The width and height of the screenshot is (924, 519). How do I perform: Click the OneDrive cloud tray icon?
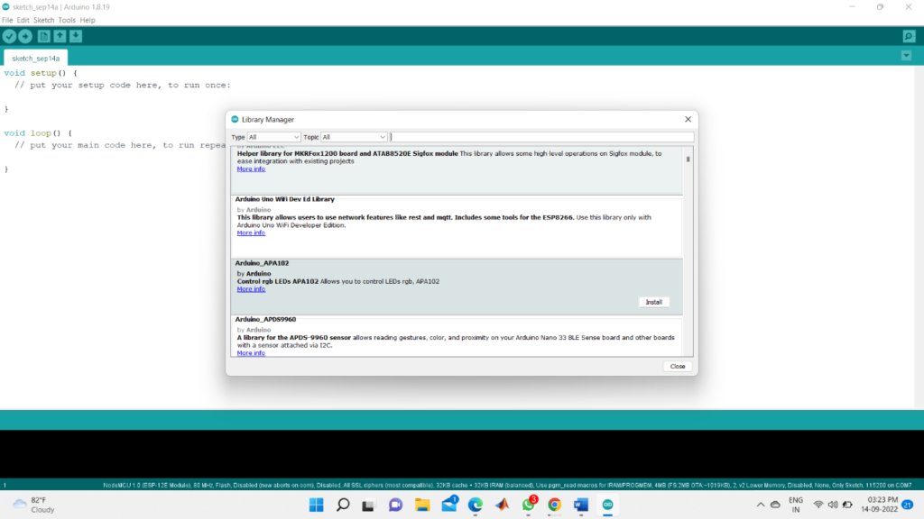[775, 505]
